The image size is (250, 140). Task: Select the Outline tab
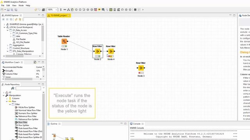coord(54,124)
